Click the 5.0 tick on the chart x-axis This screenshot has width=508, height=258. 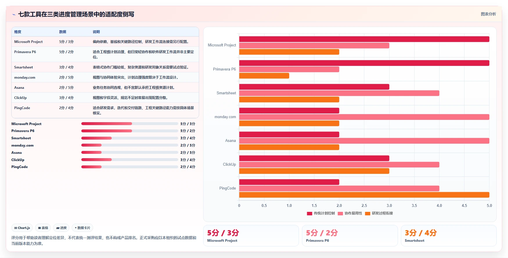489,205
